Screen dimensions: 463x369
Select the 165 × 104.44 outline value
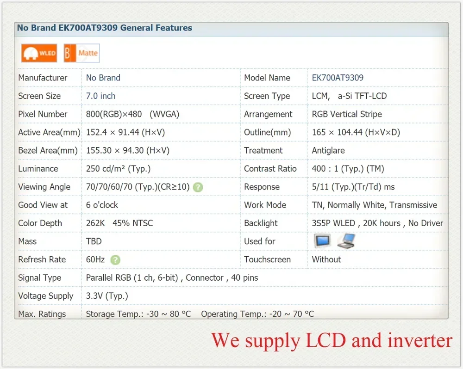[356, 132]
